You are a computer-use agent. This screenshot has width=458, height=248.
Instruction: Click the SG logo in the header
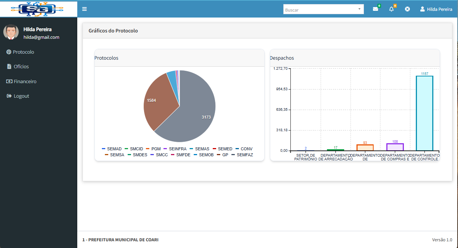(37, 9)
